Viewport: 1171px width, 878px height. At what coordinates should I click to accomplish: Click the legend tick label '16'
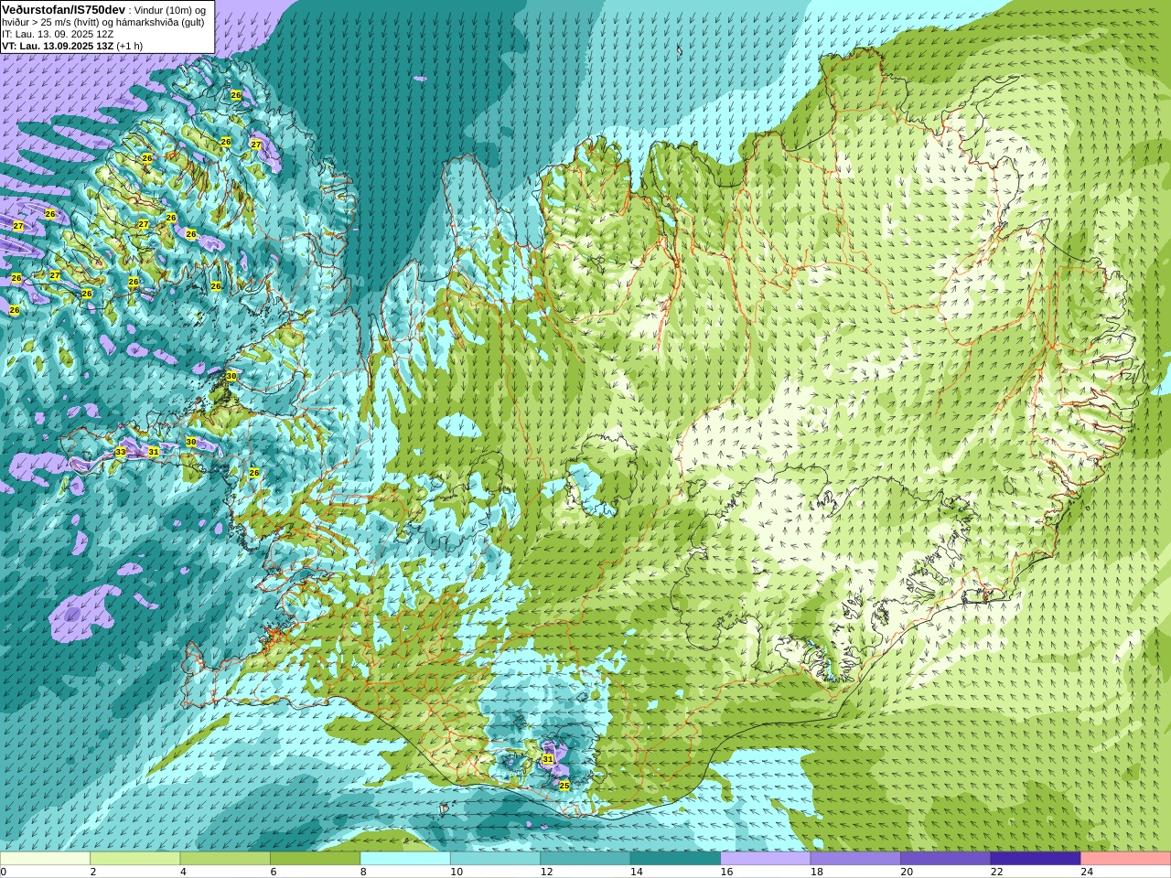[726, 872]
